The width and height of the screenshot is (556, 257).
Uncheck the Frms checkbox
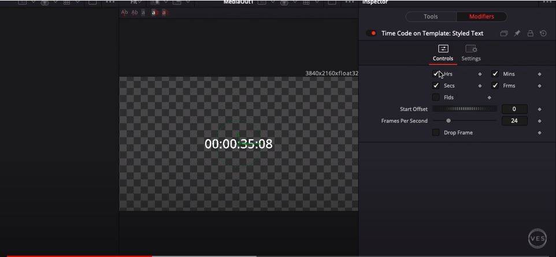495,86
